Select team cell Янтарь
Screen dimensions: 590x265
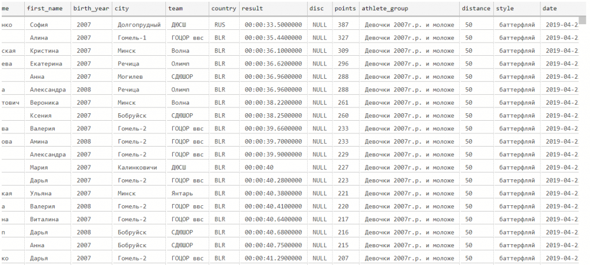(x=182, y=193)
